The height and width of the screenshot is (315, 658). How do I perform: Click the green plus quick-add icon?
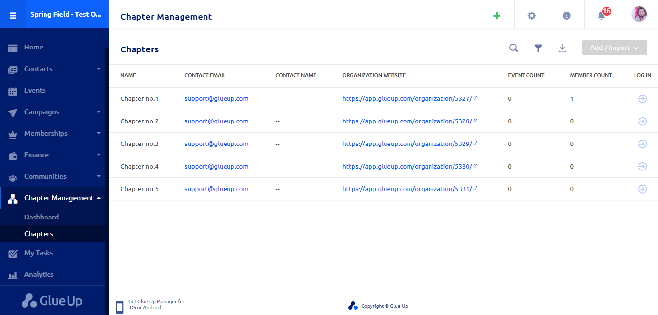pyautogui.click(x=497, y=15)
